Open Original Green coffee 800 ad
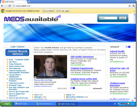This screenshot has width=137, height=107. point(84,79)
